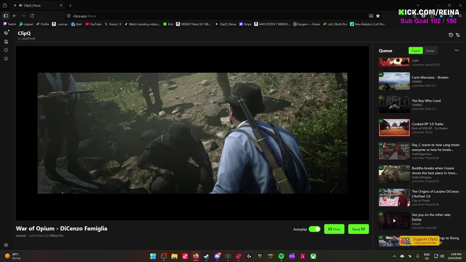Image resolution: width=466 pixels, height=262 pixels.
Task: Open Logitech G Hub from taskbar
Action: [x=249, y=256]
